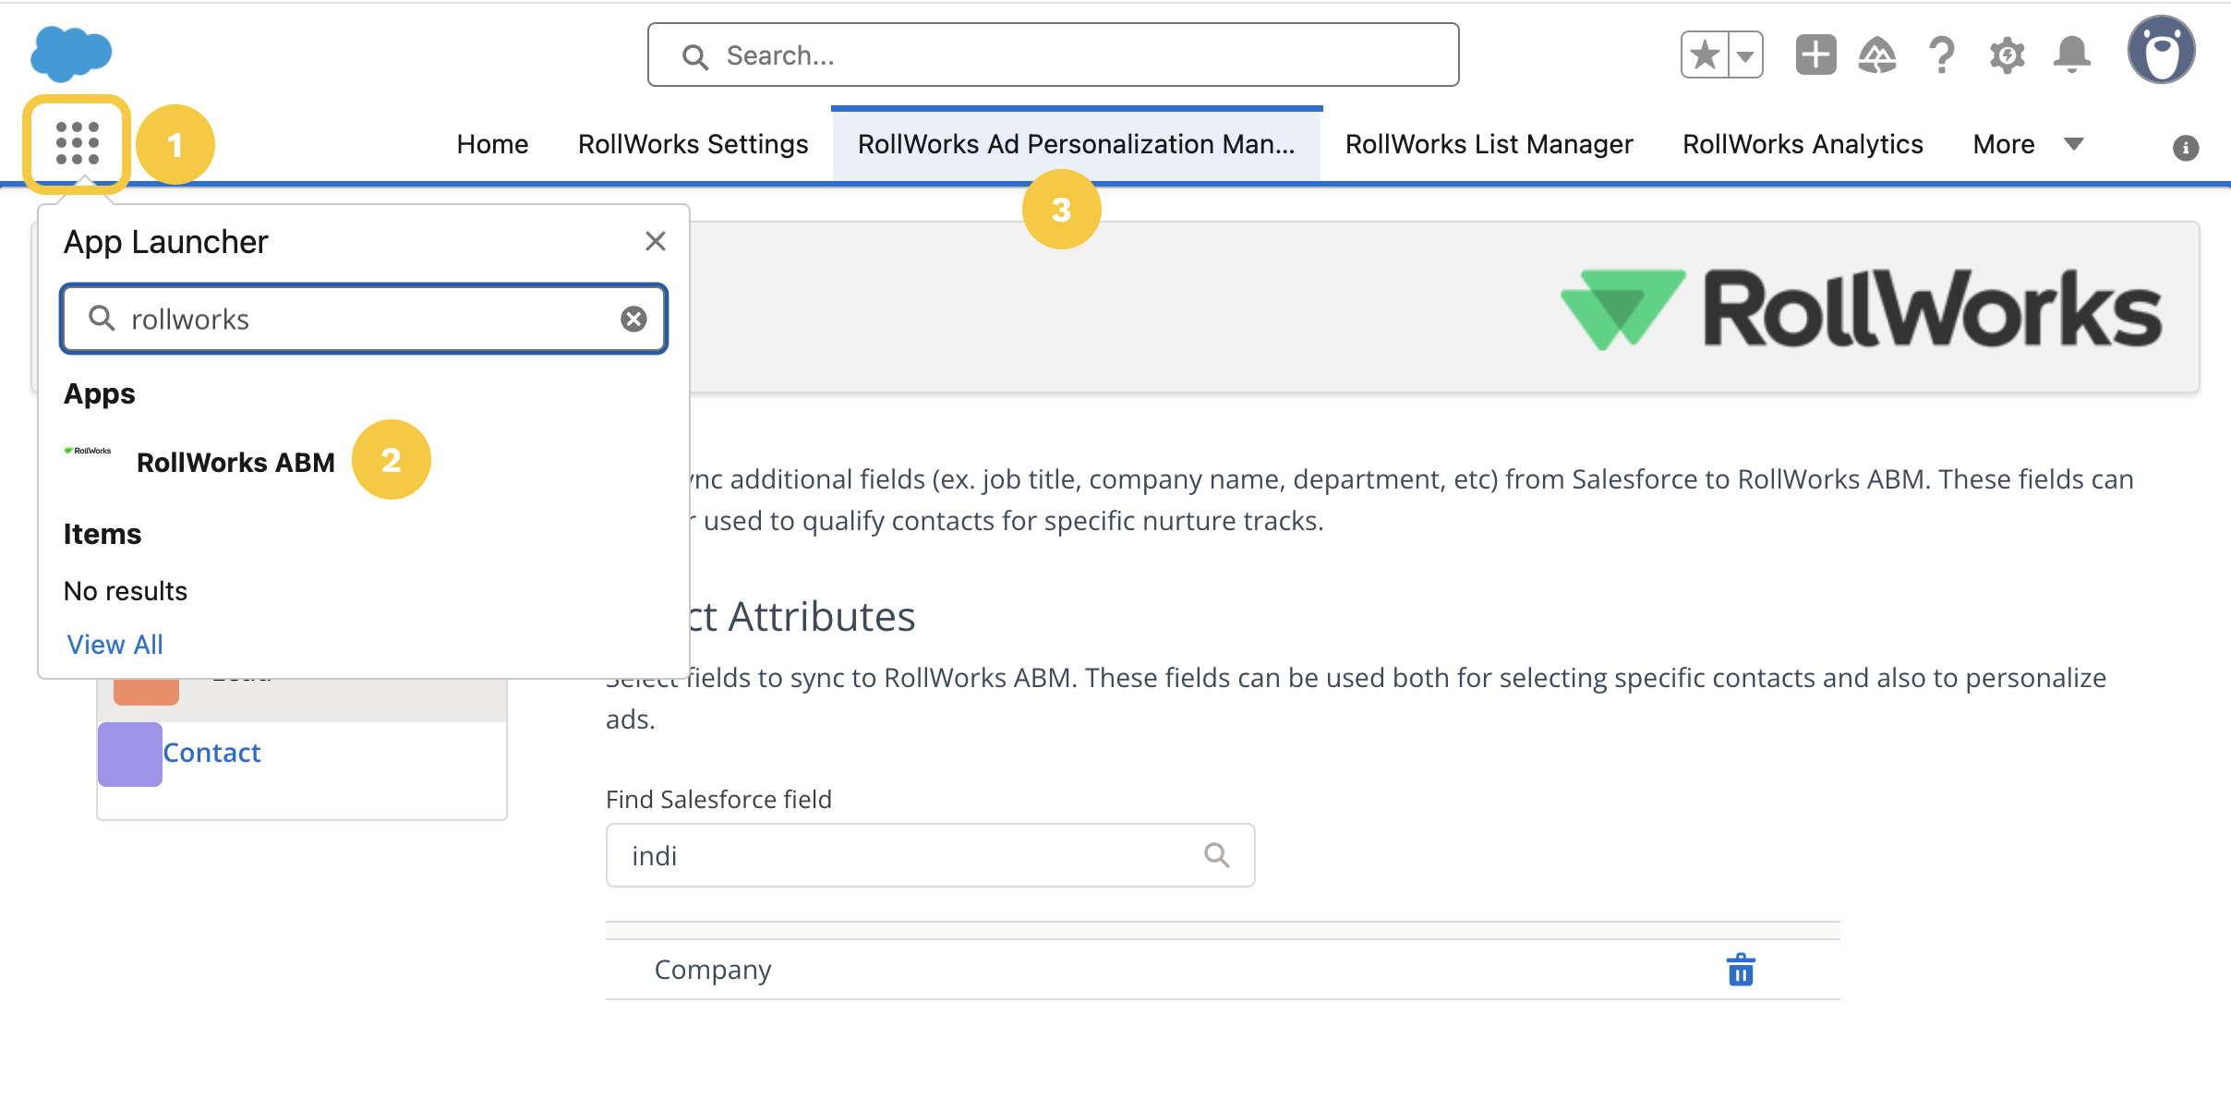This screenshot has width=2231, height=1099.
Task: Click the purple Contact object icon
Action: click(x=130, y=755)
